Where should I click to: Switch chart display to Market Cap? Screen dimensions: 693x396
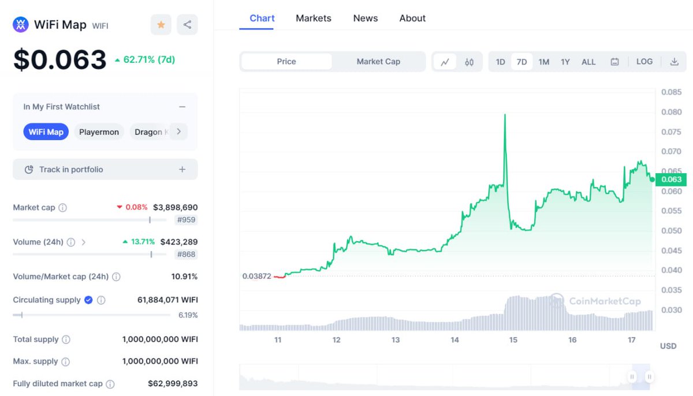coord(378,61)
